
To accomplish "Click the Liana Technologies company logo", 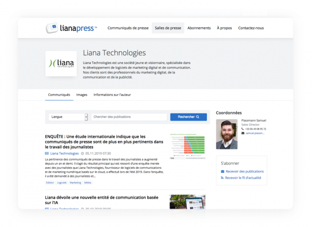I will point(61,64).
